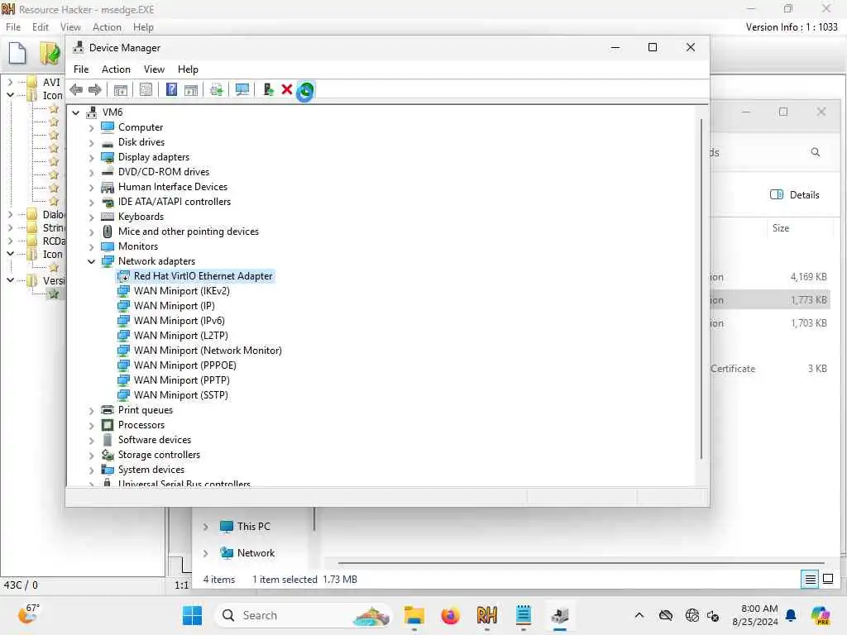The image size is (847, 635).
Task: Click the Enable device toolbar icon
Action: point(268,89)
